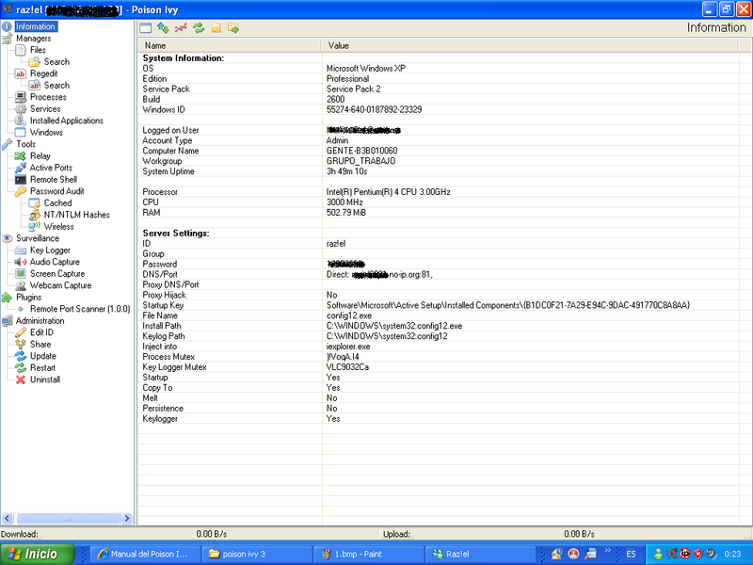The image size is (753, 565).
Task: Click the ES language indicator
Action: pos(631,554)
